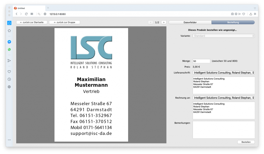This screenshot has width=264, height=154.
Task: Go to previous page with '<' button
Action: point(151,22)
